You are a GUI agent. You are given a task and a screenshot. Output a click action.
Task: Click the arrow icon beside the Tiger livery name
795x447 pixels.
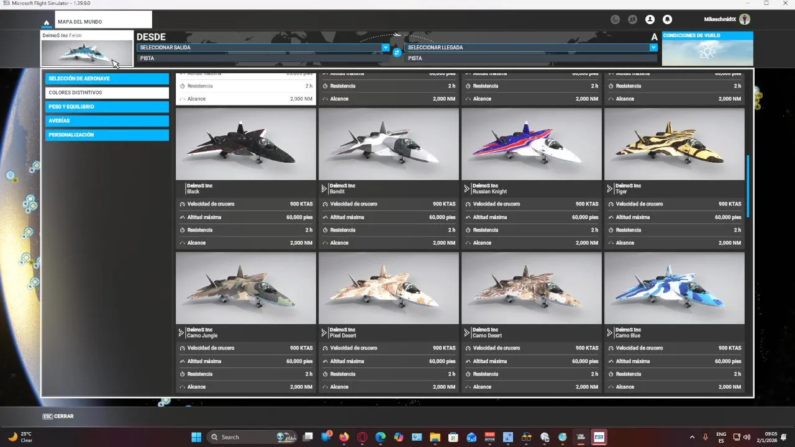pyautogui.click(x=610, y=188)
